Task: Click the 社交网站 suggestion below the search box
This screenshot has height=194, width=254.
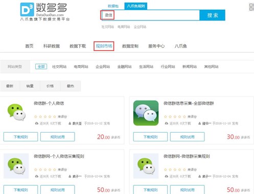Action: (x=108, y=27)
